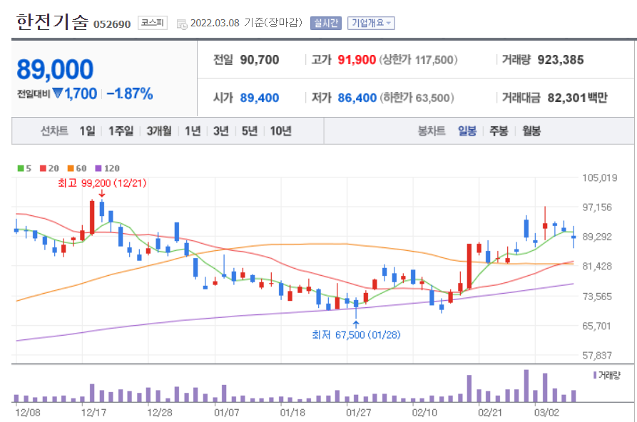Click the purple 120-day moving average swatch
Image resolution: width=637 pixels, height=422 pixels.
(98, 168)
